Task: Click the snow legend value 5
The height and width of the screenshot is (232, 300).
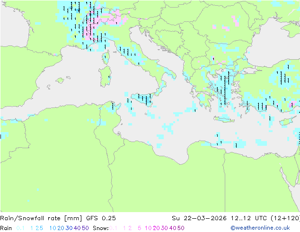Action: 140,228
